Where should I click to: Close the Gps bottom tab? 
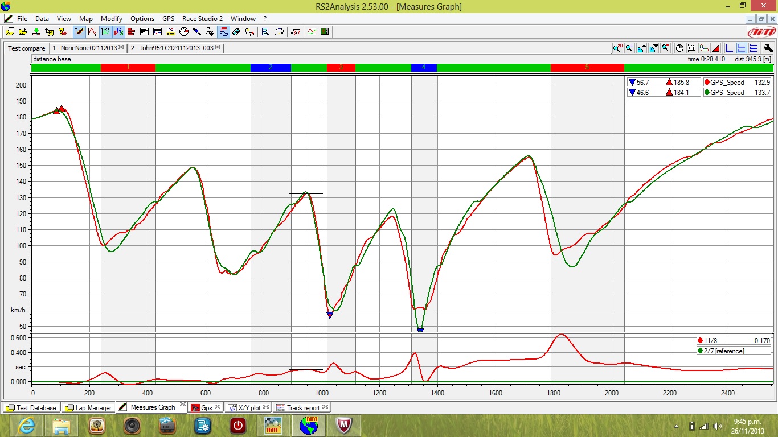(x=218, y=407)
